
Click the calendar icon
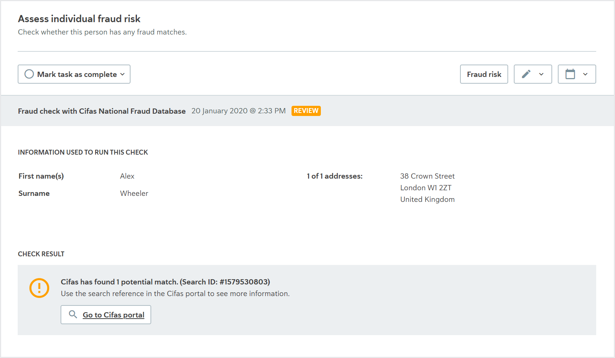coord(570,74)
